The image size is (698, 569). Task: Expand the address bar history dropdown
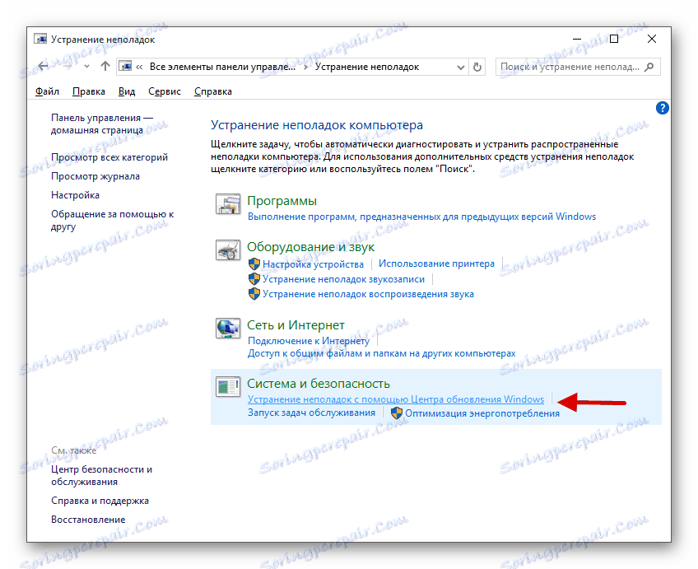pos(461,68)
